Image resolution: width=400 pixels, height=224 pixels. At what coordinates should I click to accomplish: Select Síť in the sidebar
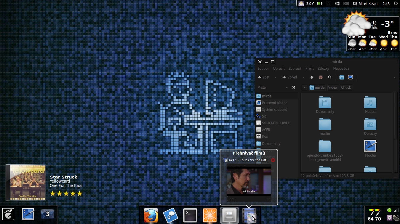276,116
